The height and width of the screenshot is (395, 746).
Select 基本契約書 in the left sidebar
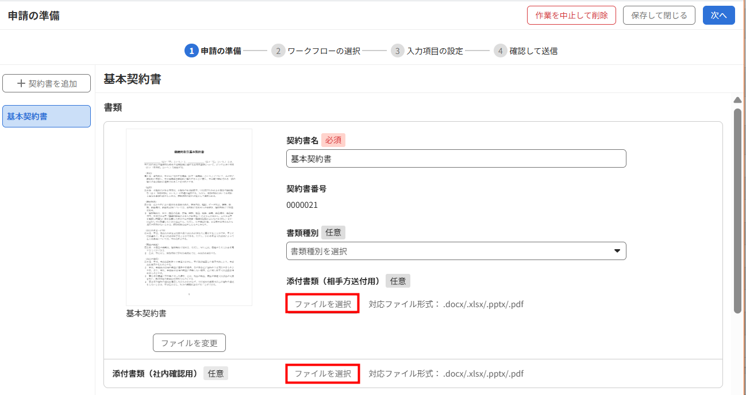pyautogui.click(x=47, y=116)
